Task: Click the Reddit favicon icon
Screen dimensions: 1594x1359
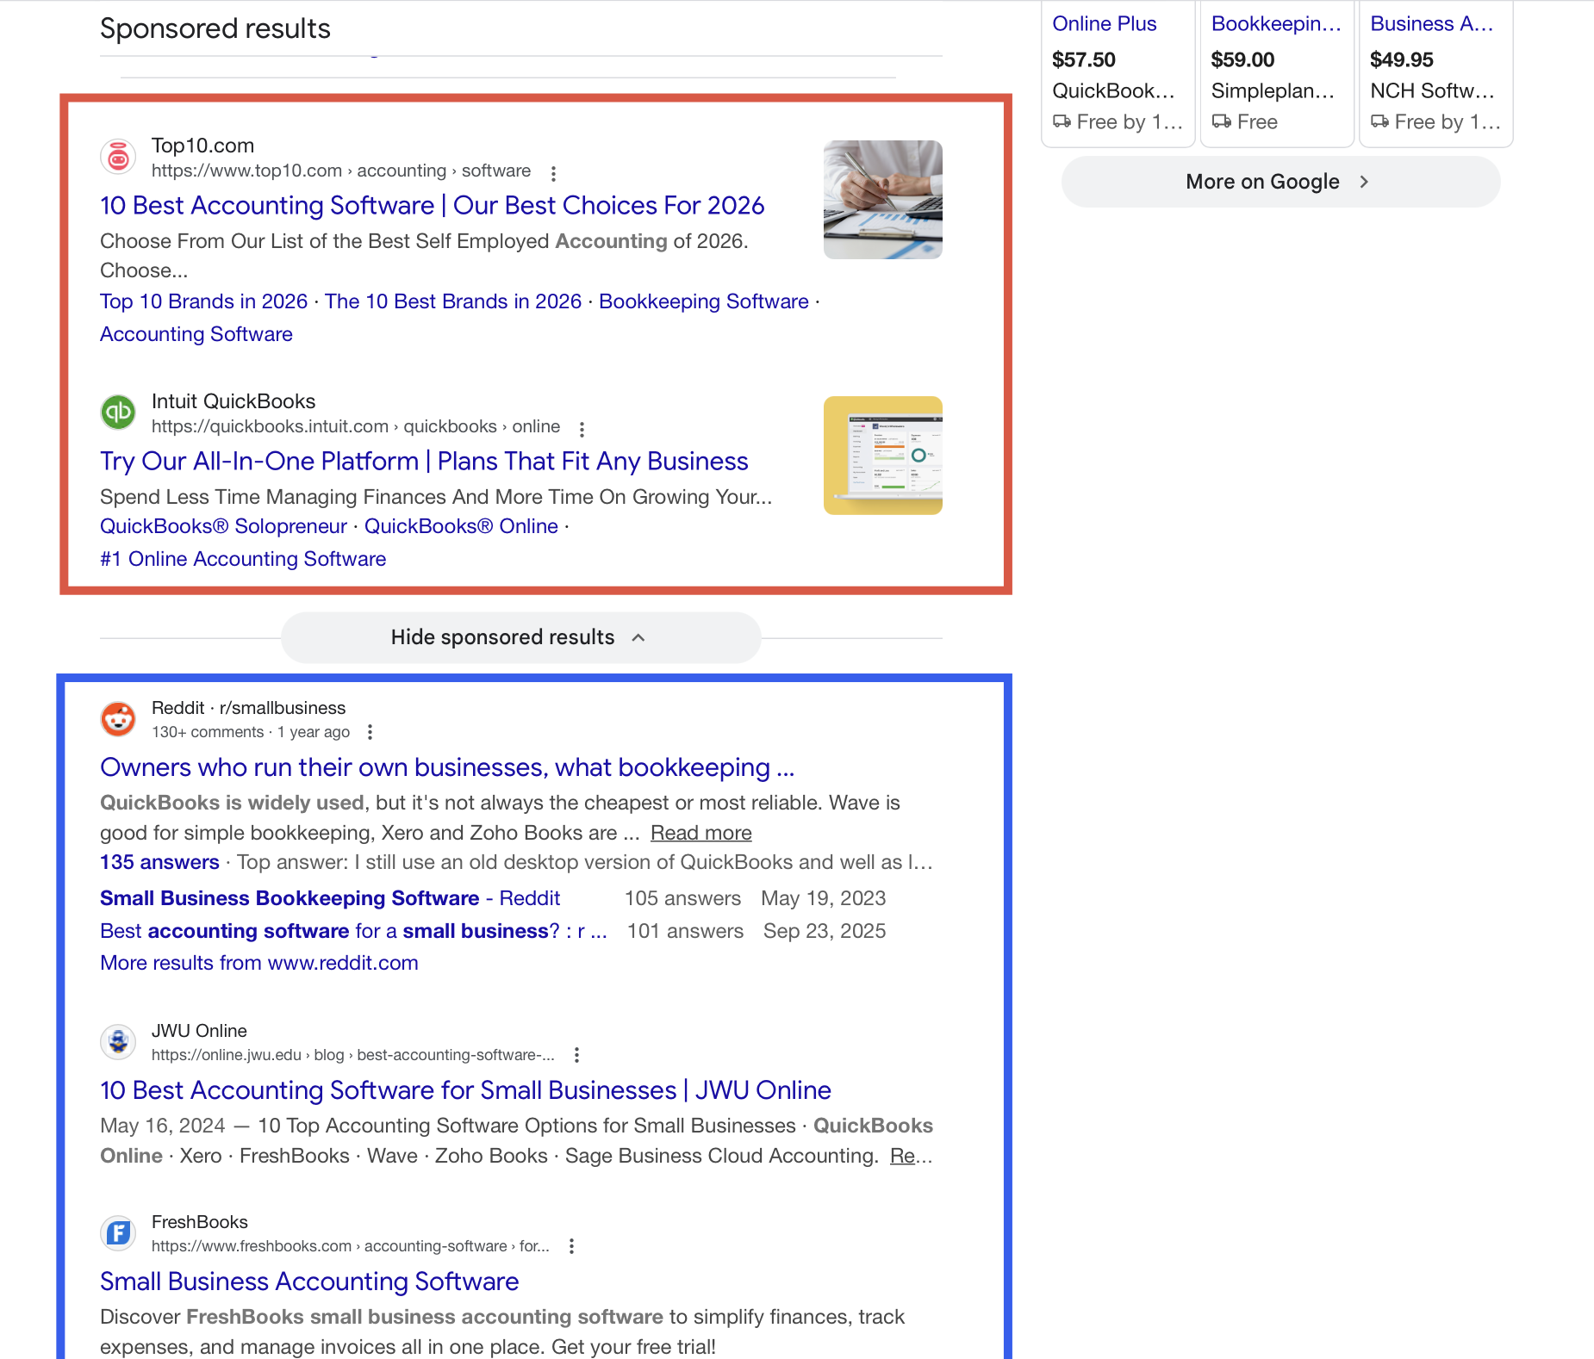Action: (118, 719)
